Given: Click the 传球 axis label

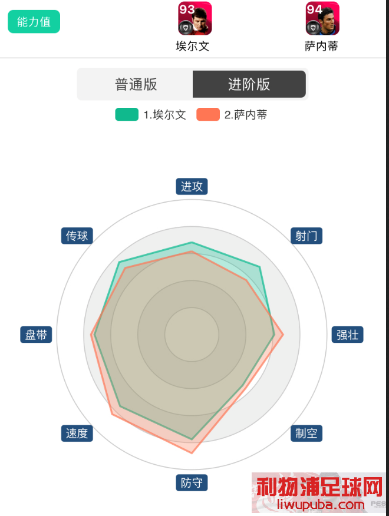Looking at the screenshot, I should click(77, 236).
